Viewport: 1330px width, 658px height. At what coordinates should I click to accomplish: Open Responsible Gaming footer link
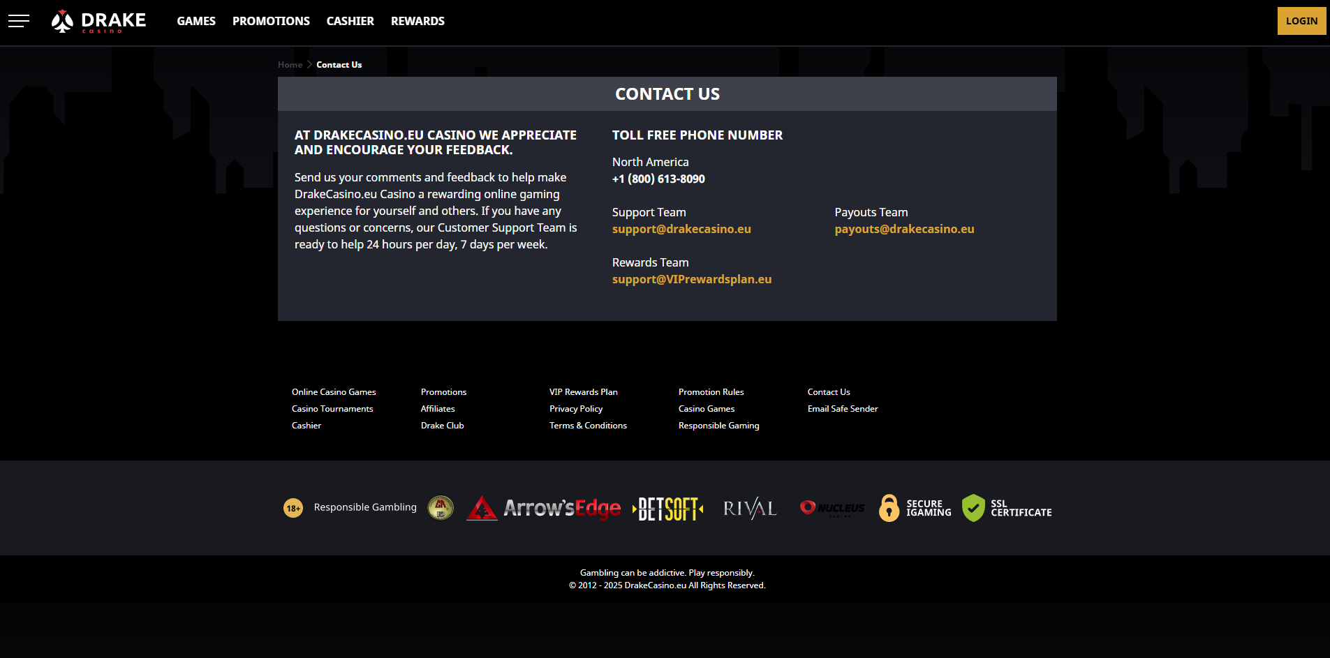click(718, 426)
